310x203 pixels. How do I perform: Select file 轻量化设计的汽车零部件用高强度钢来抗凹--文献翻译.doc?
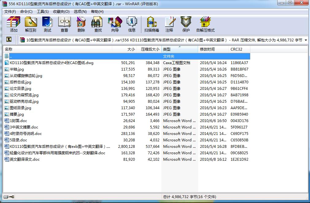tap(57, 153)
